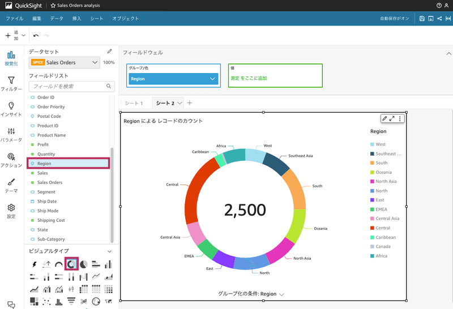Open the user account icon
Screen dimensions: 453x309
click(x=447, y=6)
